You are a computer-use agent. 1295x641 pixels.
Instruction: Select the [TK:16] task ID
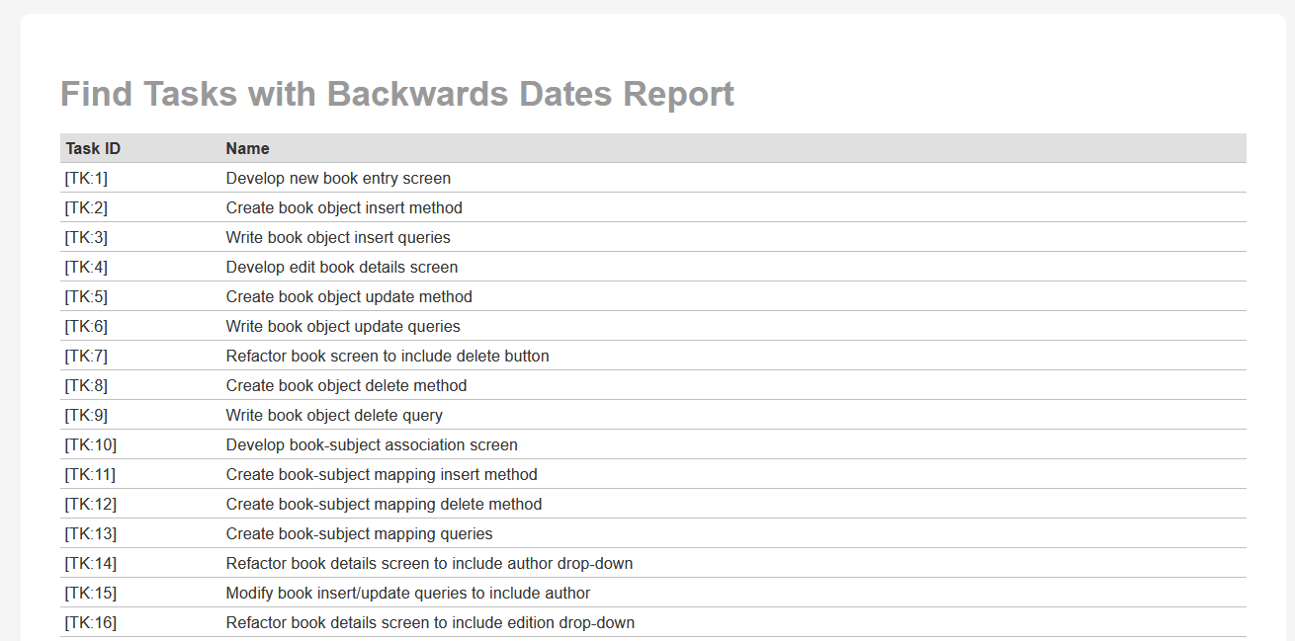pos(90,622)
